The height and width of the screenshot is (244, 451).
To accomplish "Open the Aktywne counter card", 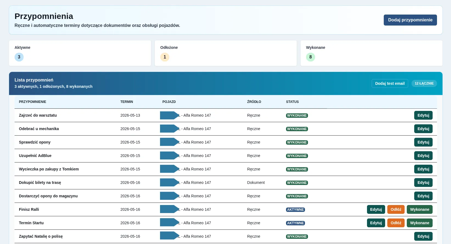I will pyautogui.click(x=80, y=53).
